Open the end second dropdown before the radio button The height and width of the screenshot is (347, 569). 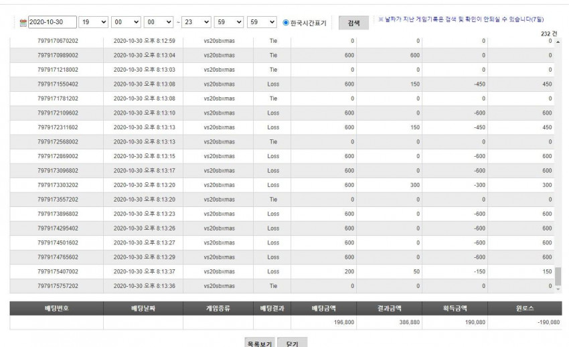tap(262, 22)
